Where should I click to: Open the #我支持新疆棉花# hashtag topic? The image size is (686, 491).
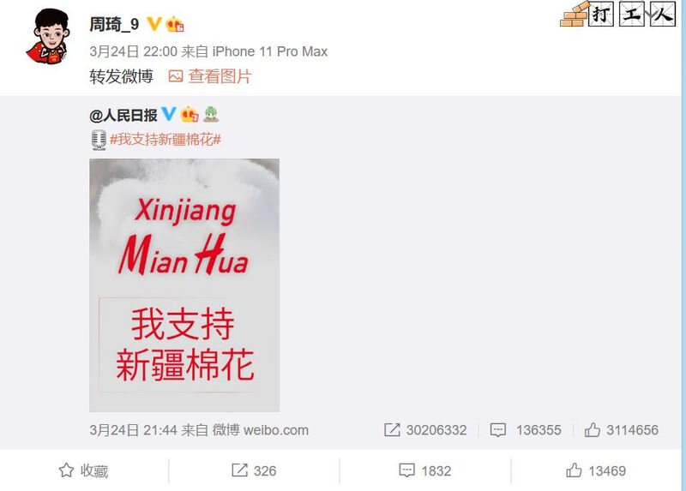click(x=165, y=140)
